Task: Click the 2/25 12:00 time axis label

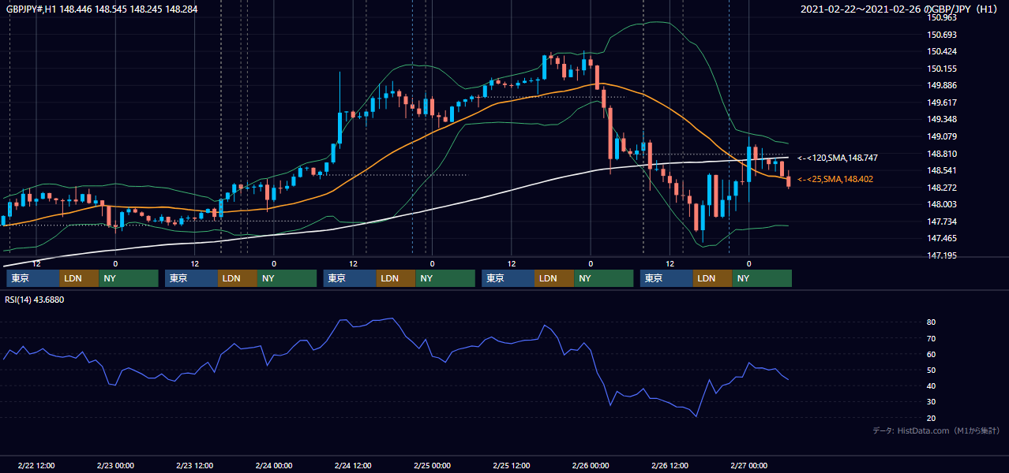Action: pyautogui.click(x=512, y=466)
